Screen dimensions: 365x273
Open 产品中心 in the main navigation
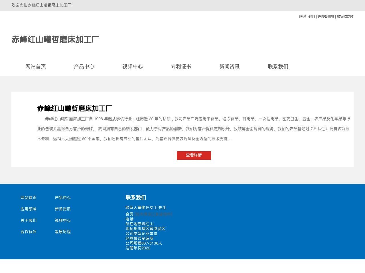[84, 67]
